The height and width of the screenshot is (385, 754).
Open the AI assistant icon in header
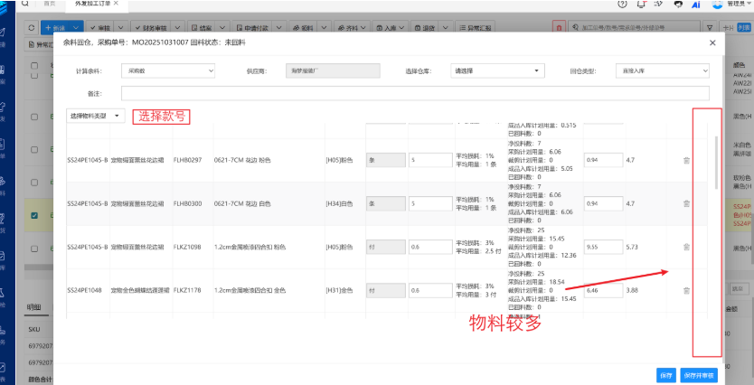coord(696,5)
